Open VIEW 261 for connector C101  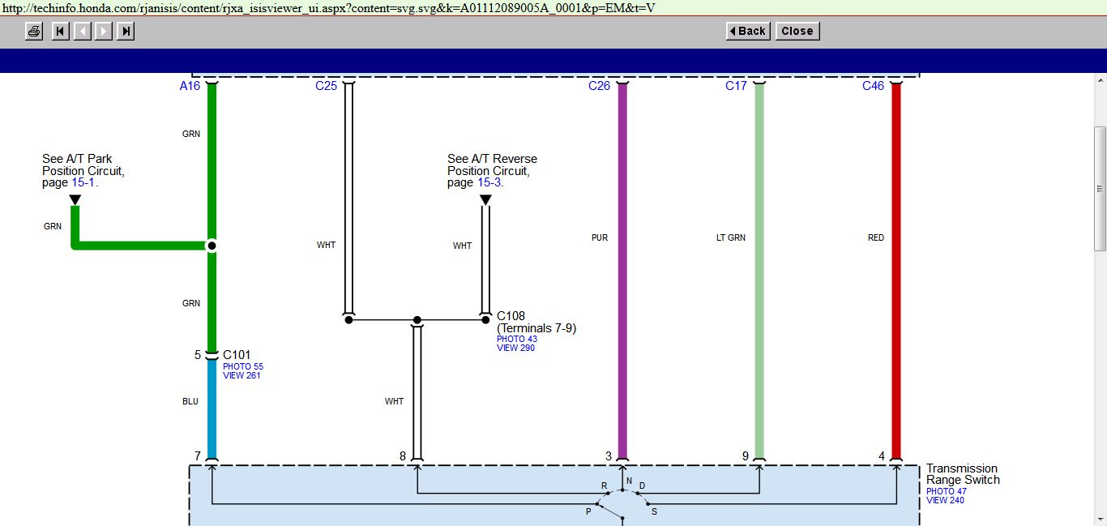point(241,375)
